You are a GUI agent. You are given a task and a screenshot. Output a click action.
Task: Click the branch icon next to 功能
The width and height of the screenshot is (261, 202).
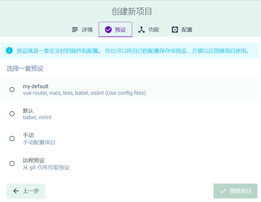(x=141, y=30)
